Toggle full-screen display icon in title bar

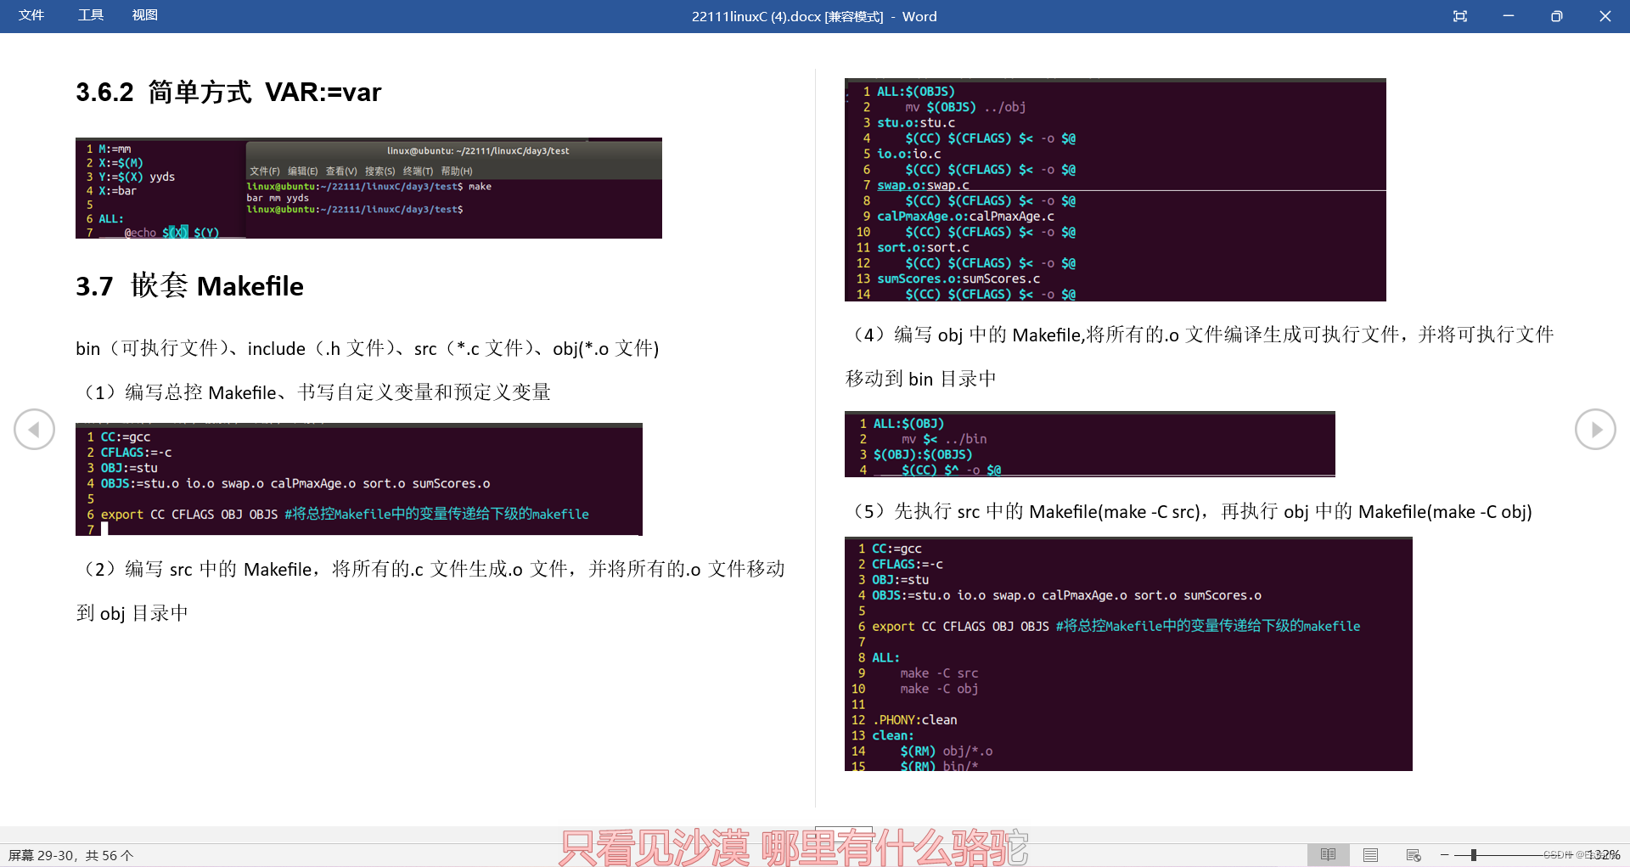(1460, 16)
